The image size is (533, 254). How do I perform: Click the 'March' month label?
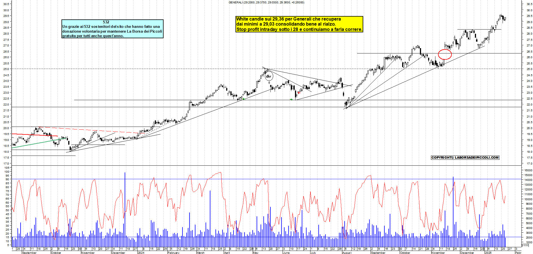tap(201, 253)
